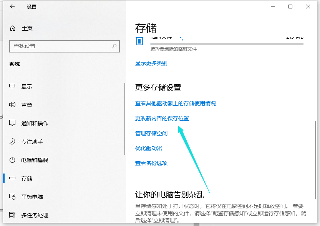Click the Display (显示) monitor icon
The width and height of the screenshot is (320, 226).
click(x=12, y=87)
